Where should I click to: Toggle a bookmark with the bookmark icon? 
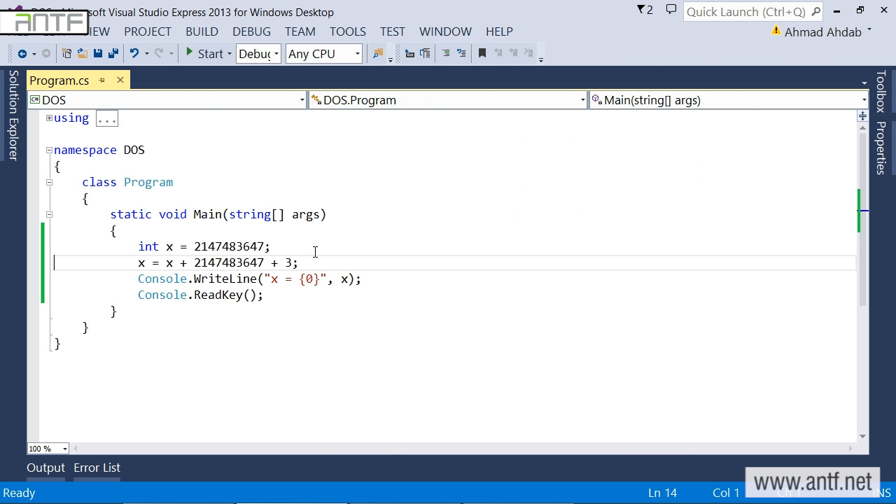pyautogui.click(x=482, y=54)
